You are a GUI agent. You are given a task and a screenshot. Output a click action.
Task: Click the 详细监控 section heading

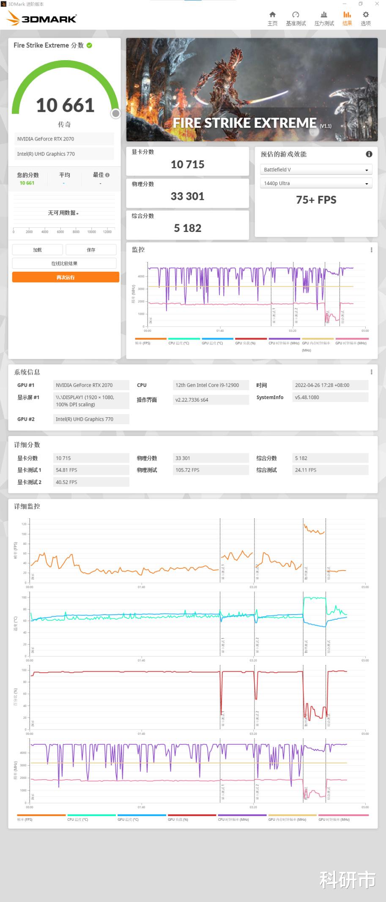tap(27, 506)
